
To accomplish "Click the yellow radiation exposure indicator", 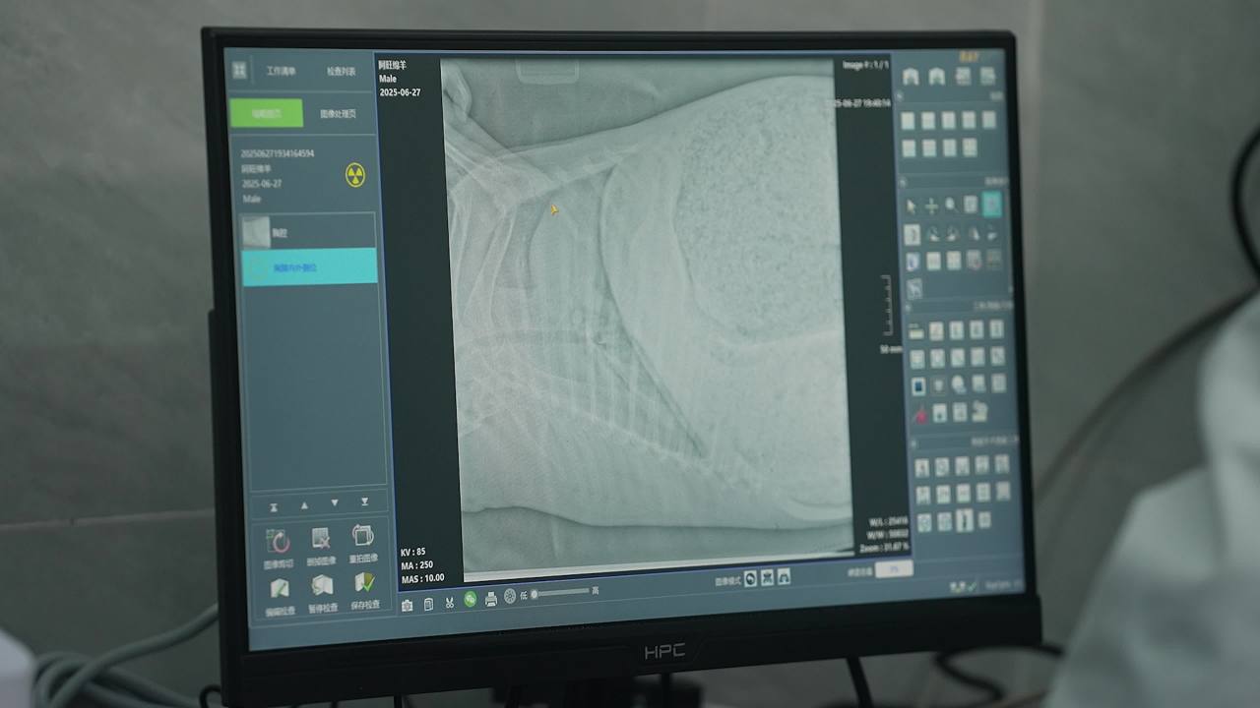I will pyautogui.click(x=354, y=176).
